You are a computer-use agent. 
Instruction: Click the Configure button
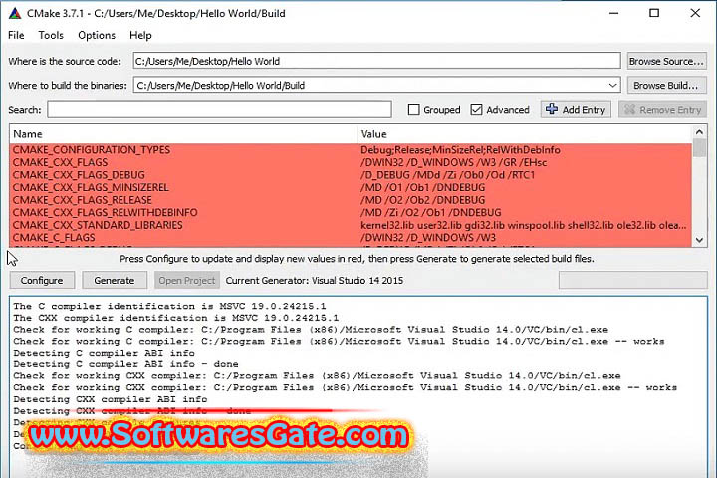point(42,281)
